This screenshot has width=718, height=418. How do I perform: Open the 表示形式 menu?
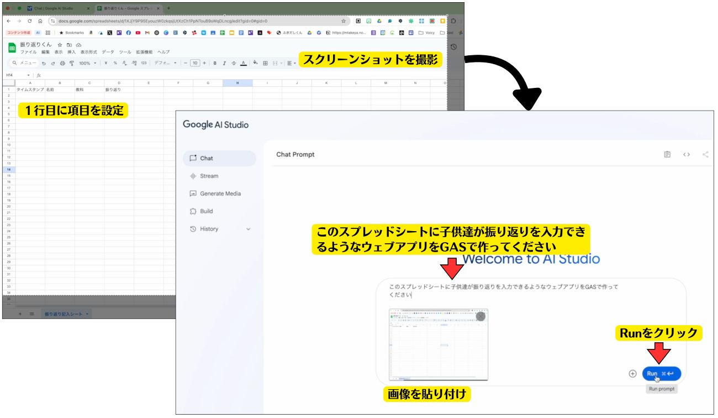[x=89, y=52]
